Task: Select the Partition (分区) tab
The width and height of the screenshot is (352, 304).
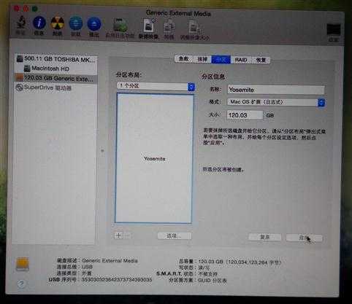Action: pyautogui.click(x=221, y=60)
